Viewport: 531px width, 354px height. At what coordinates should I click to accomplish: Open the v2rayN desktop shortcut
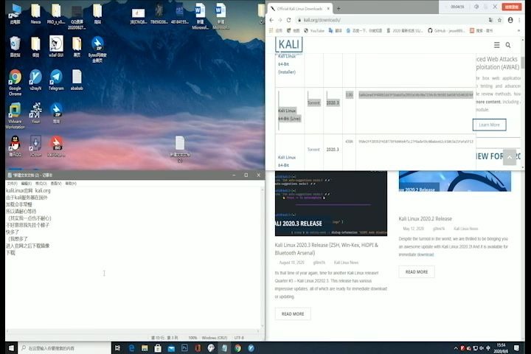[35, 80]
